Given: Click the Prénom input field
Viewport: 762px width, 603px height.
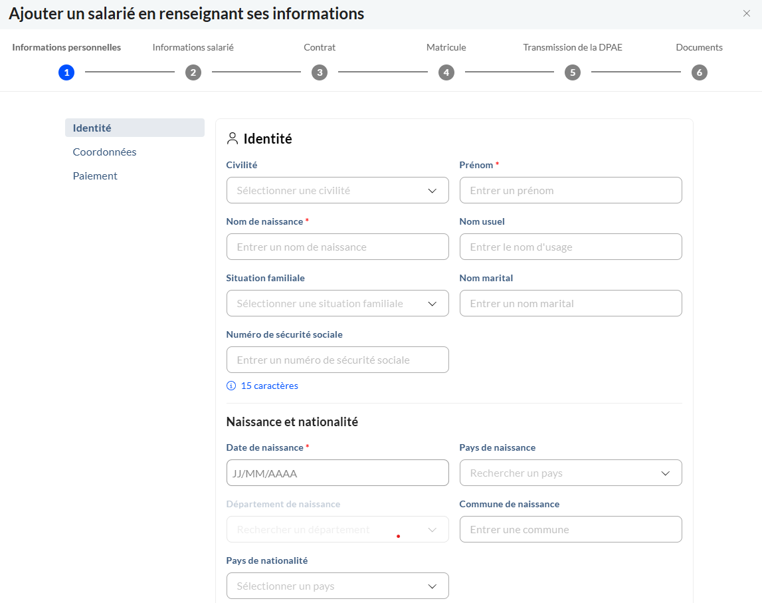Looking at the screenshot, I should [570, 190].
